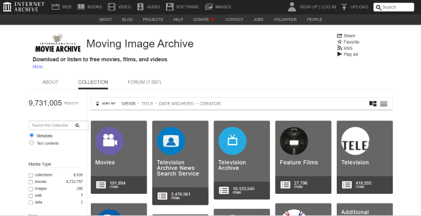Open Jobs in the top menu

pos(258,20)
